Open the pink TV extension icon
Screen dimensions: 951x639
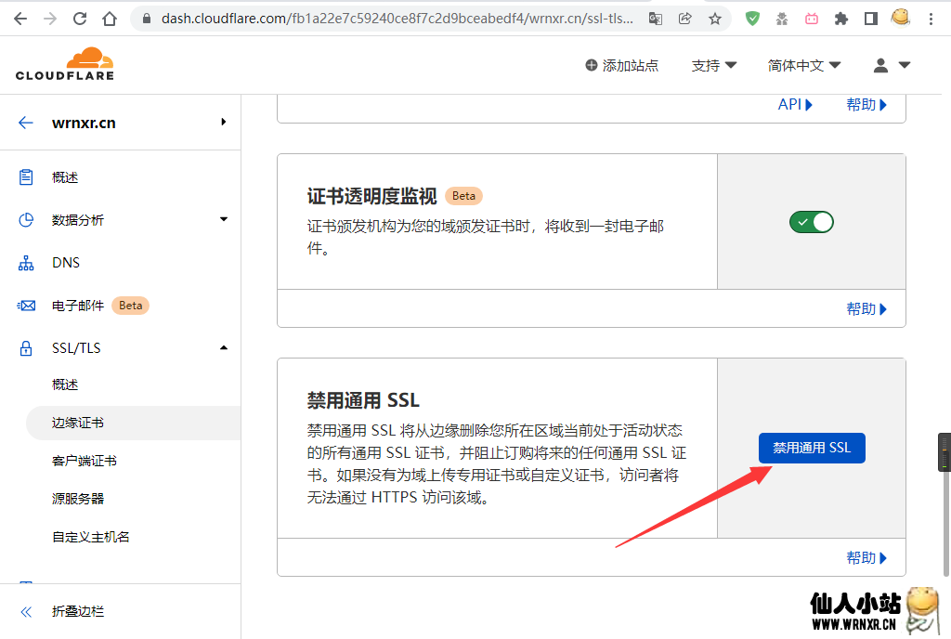(812, 19)
